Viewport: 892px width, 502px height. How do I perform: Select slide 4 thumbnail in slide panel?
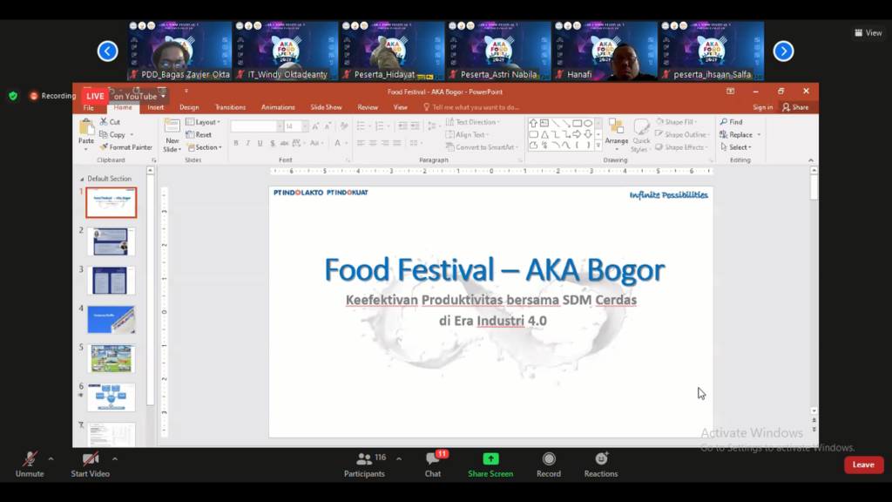[x=111, y=320]
